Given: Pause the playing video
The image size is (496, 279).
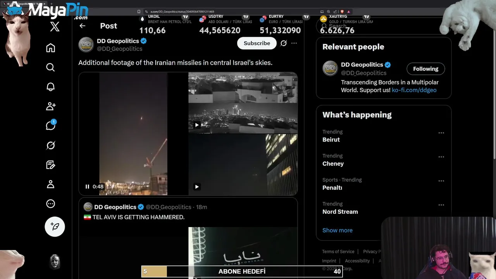Looking at the screenshot, I should point(87,187).
